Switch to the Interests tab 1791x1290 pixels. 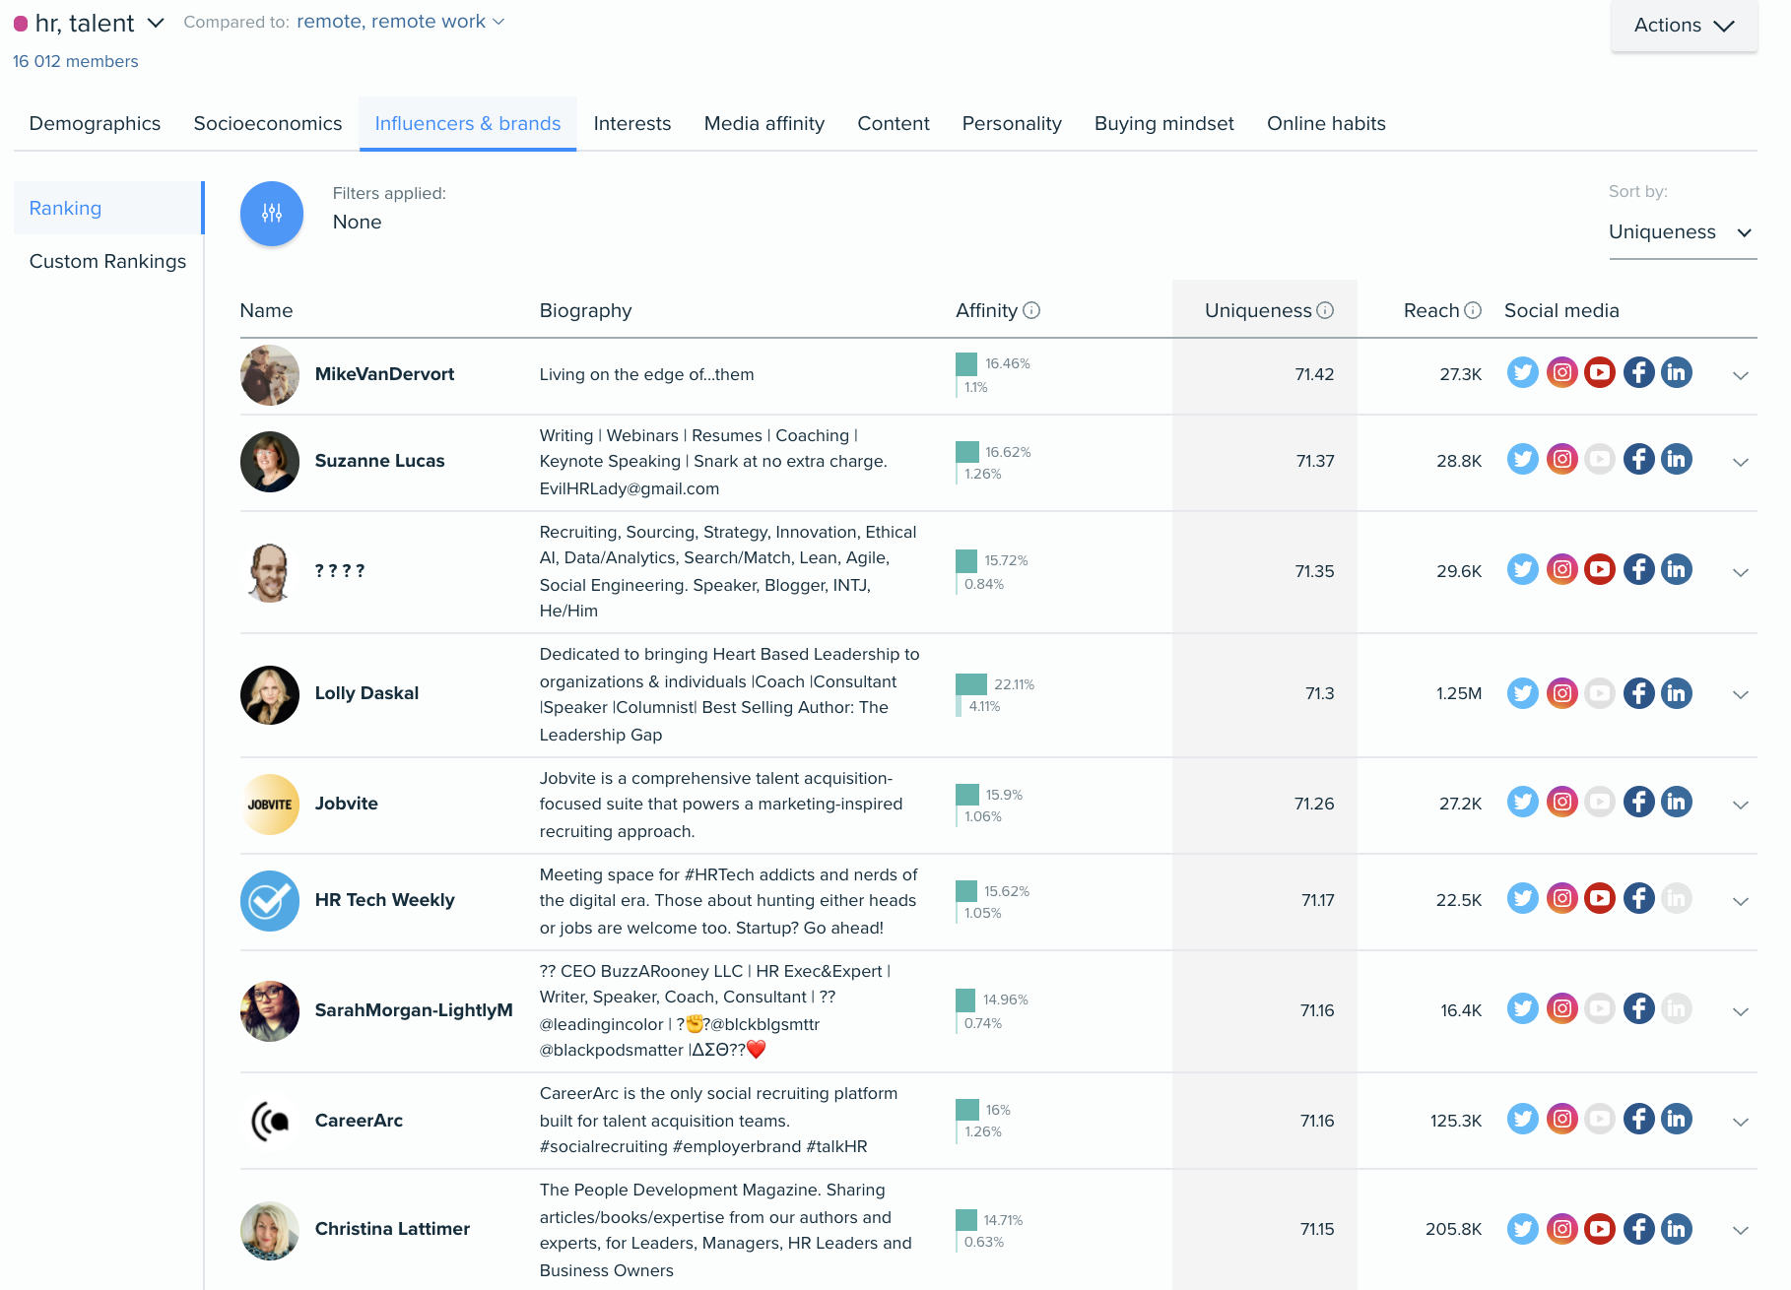coord(632,124)
